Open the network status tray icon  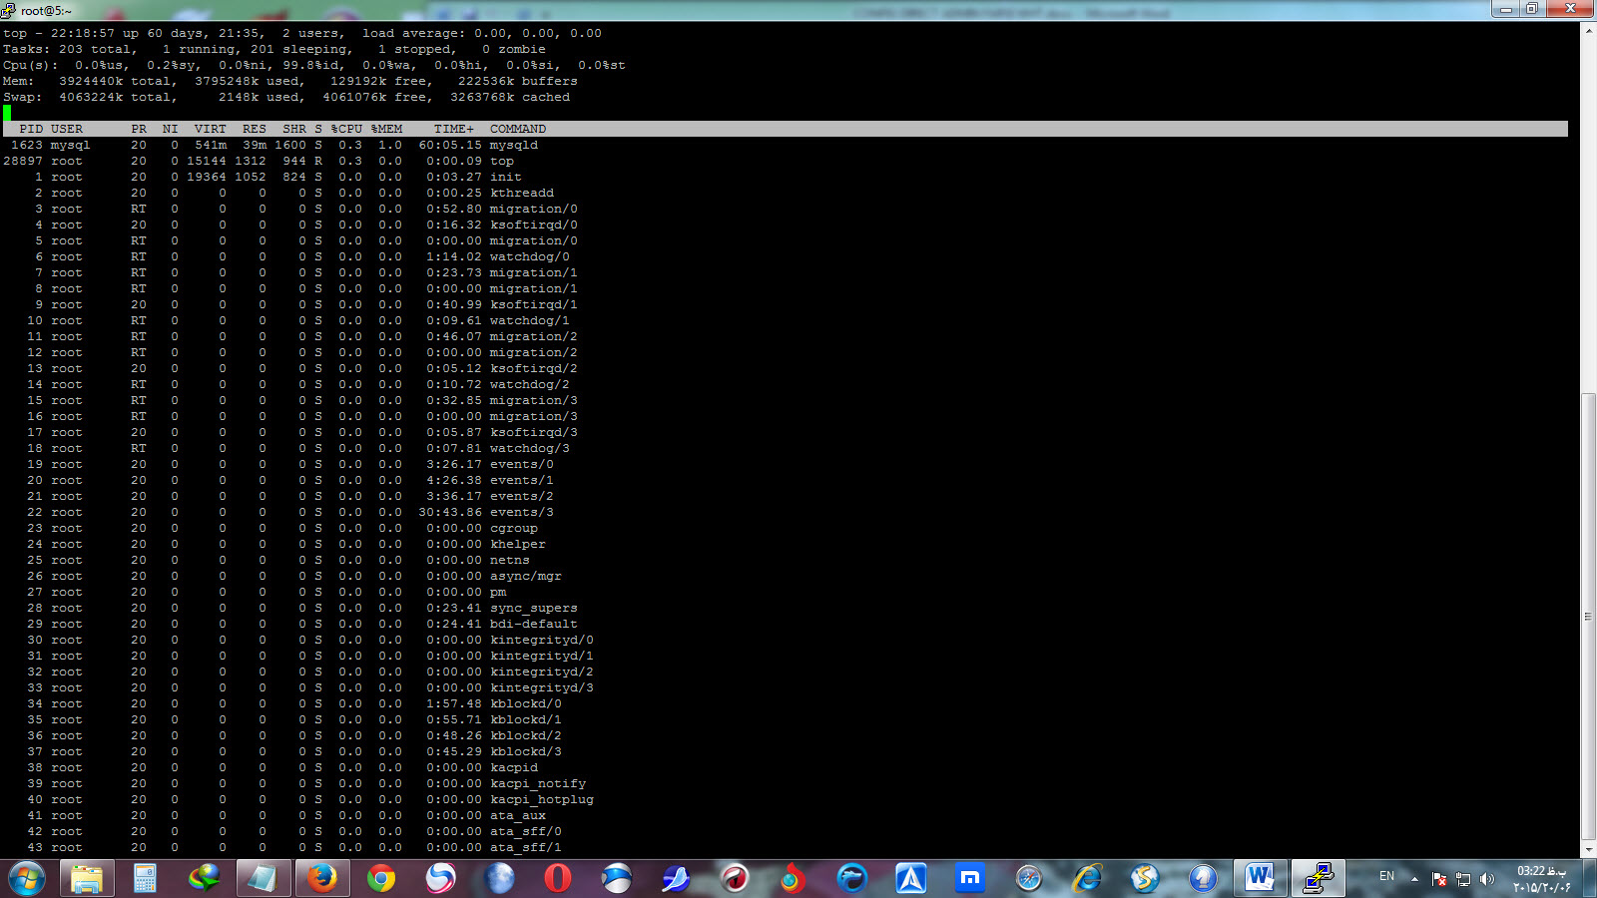1463,879
